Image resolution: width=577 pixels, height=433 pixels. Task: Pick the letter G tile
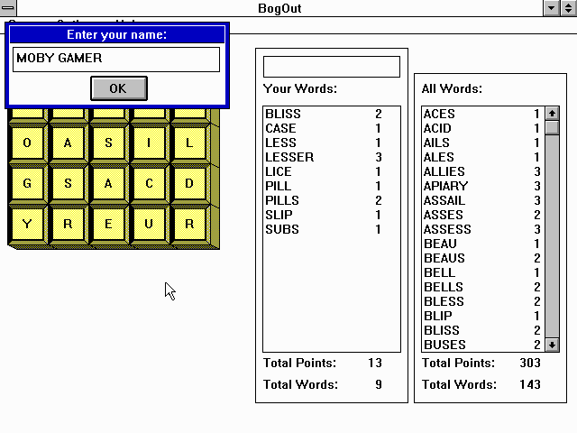click(x=27, y=183)
